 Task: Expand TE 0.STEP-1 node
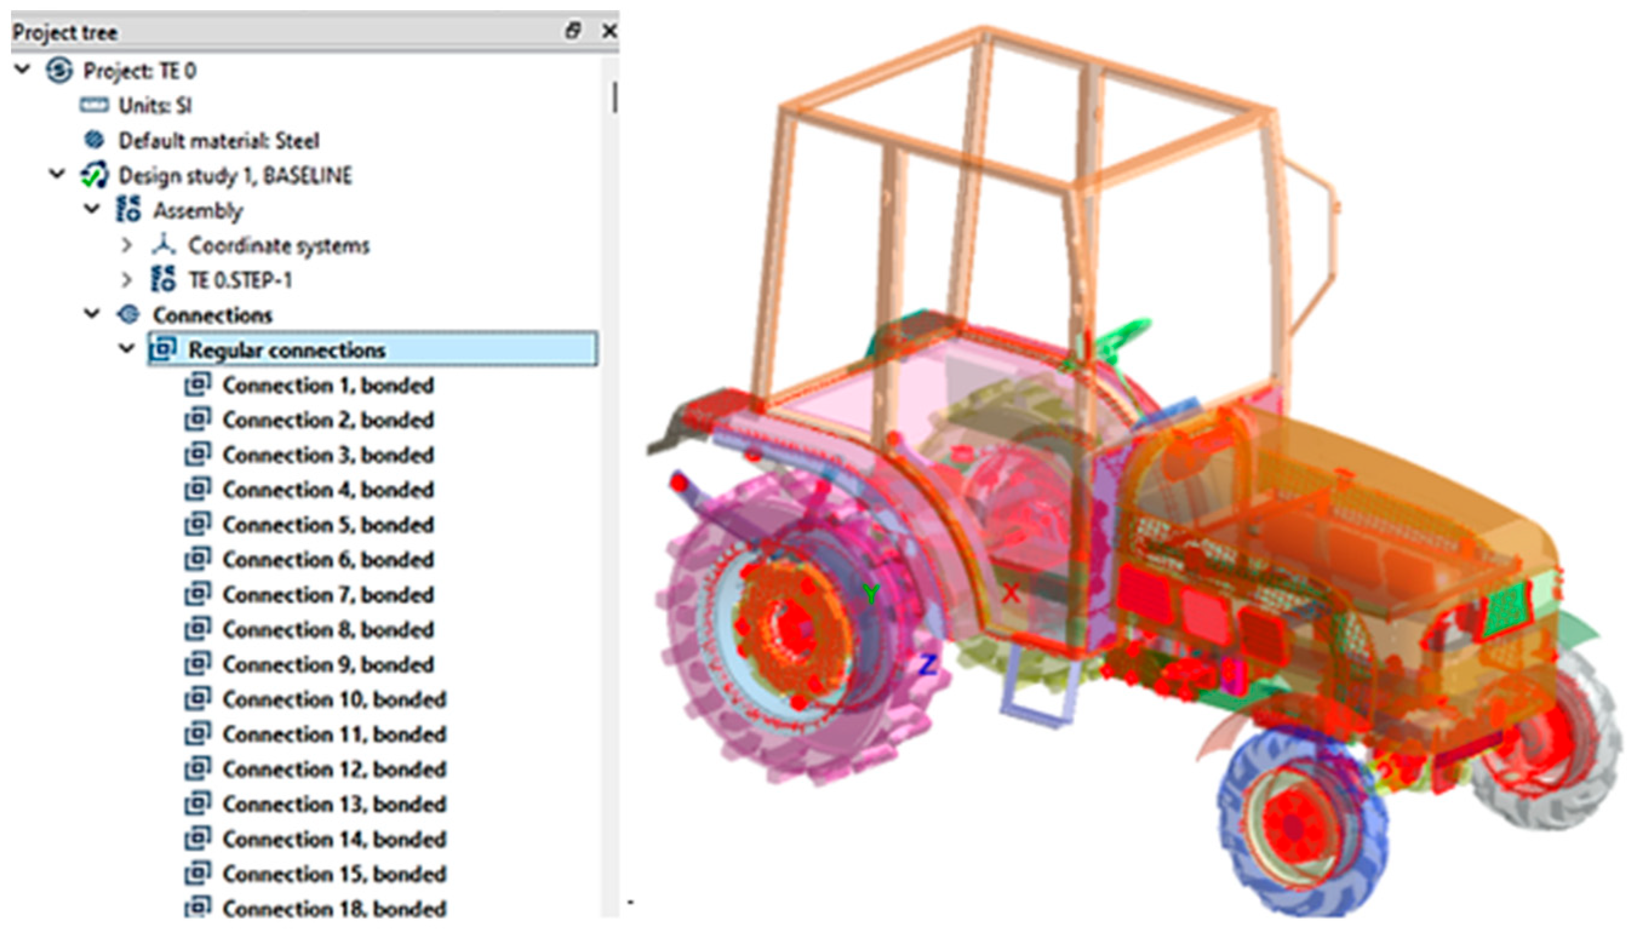click(x=127, y=280)
